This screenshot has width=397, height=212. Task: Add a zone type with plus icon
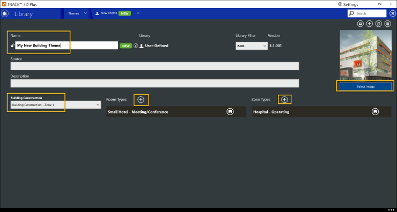pos(284,100)
